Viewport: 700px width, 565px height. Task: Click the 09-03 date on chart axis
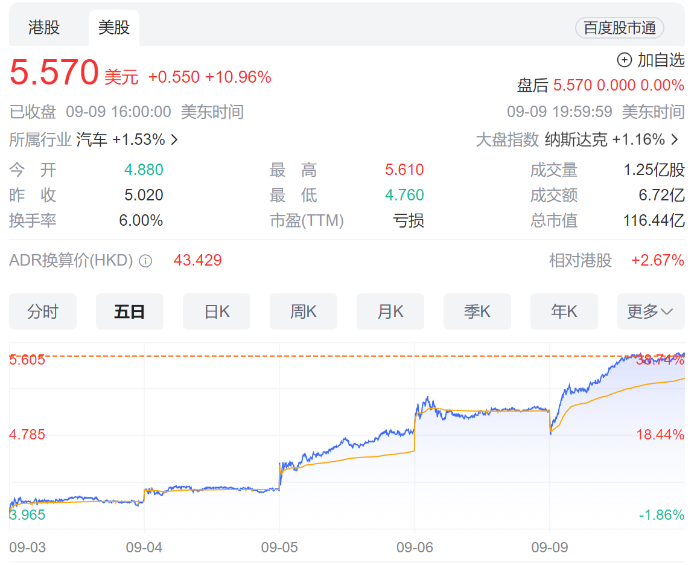click(x=28, y=547)
